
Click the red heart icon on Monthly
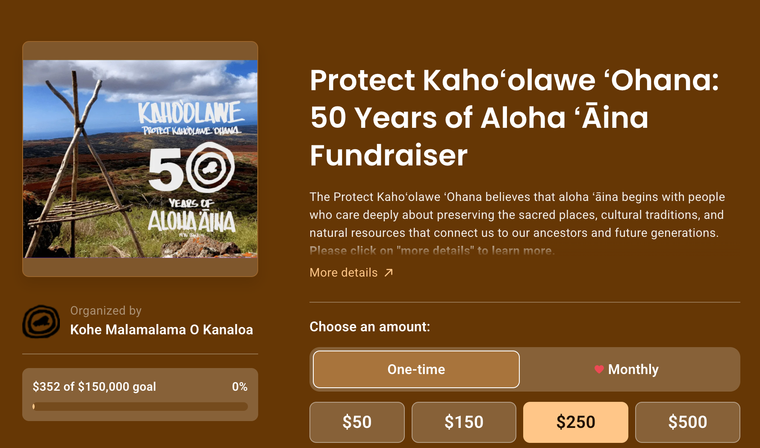(x=599, y=369)
